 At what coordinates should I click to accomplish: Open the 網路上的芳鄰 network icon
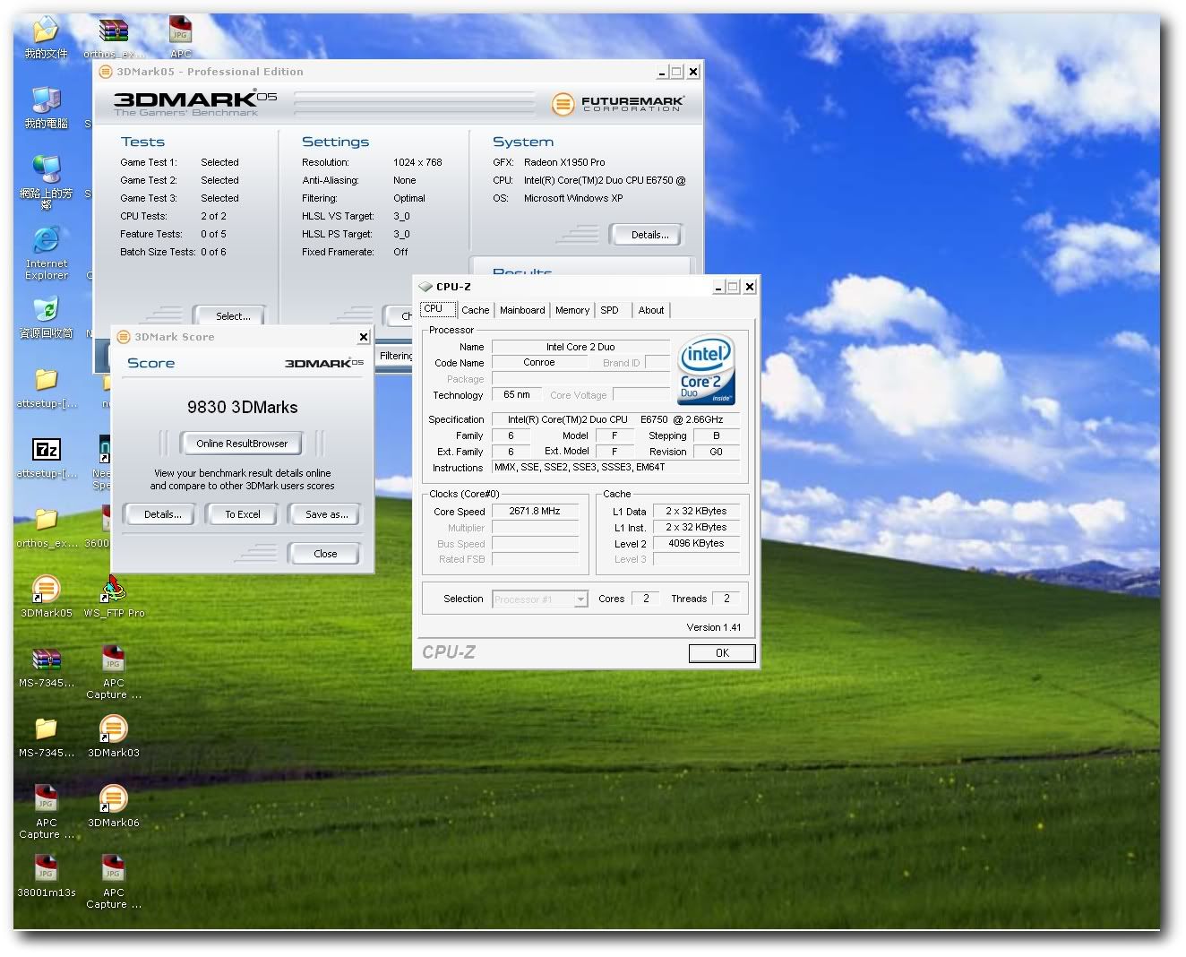click(46, 168)
